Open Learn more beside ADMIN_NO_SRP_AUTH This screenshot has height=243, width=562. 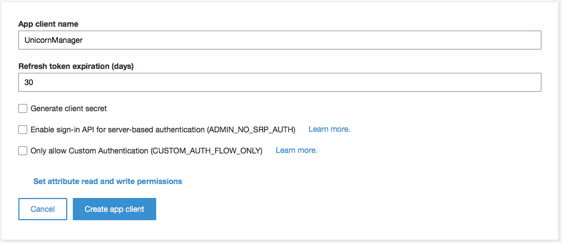click(x=329, y=129)
